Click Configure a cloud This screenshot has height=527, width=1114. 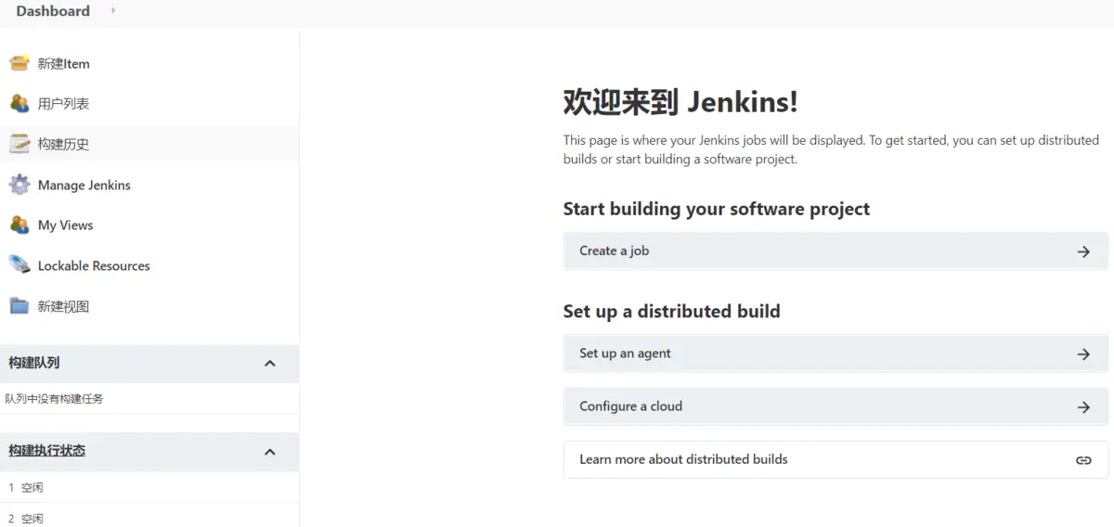[835, 406]
